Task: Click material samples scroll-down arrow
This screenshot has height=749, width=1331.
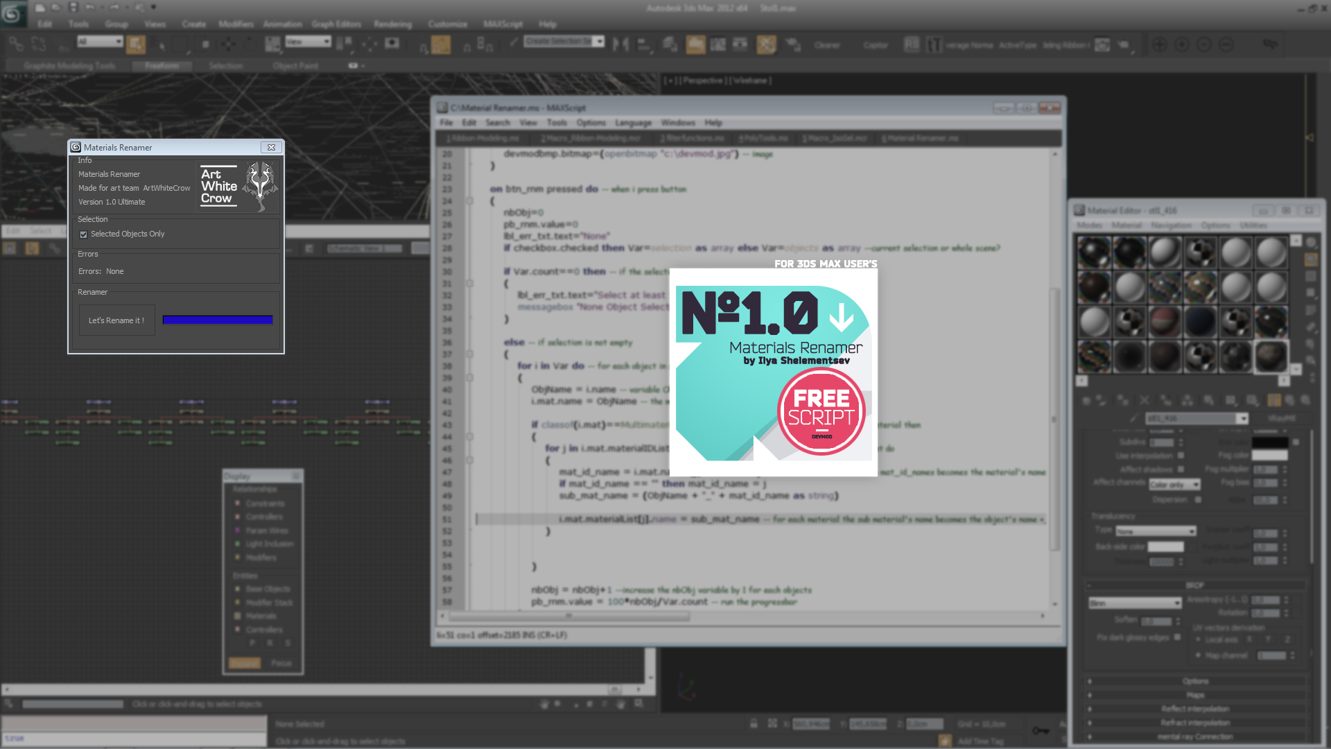Action: coord(1295,370)
